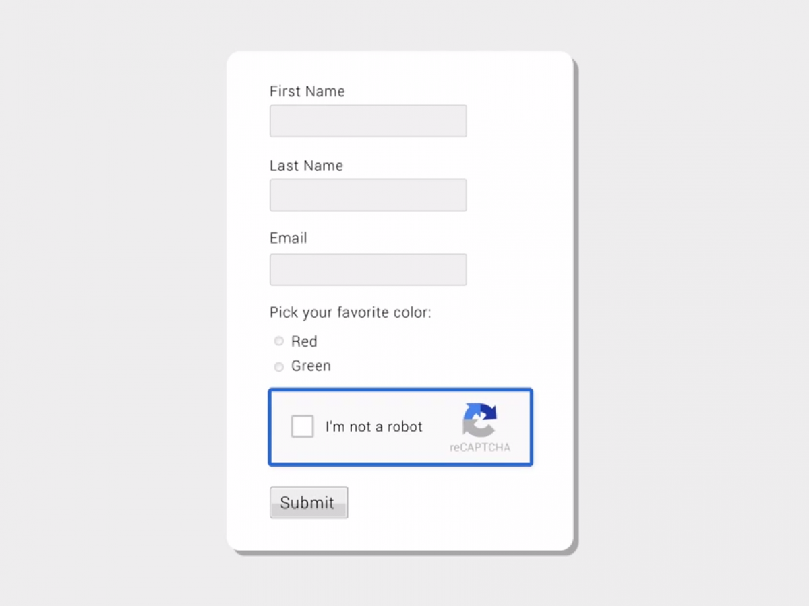Image resolution: width=809 pixels, height=606 pixels.
Task: Click the blue border of the reCAPTCHA widget
Action: click(400, 390)
